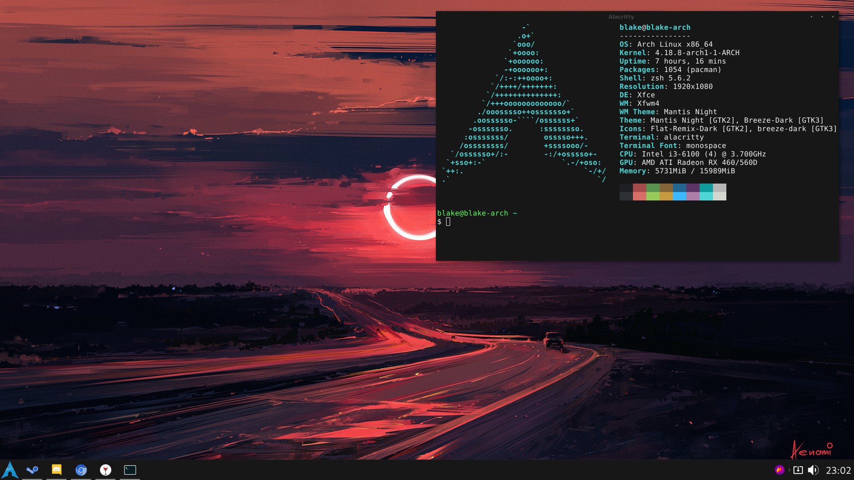Click the terminal prompt cursor after $
Viewport: 854px width, 480px height.
(448, 222)
